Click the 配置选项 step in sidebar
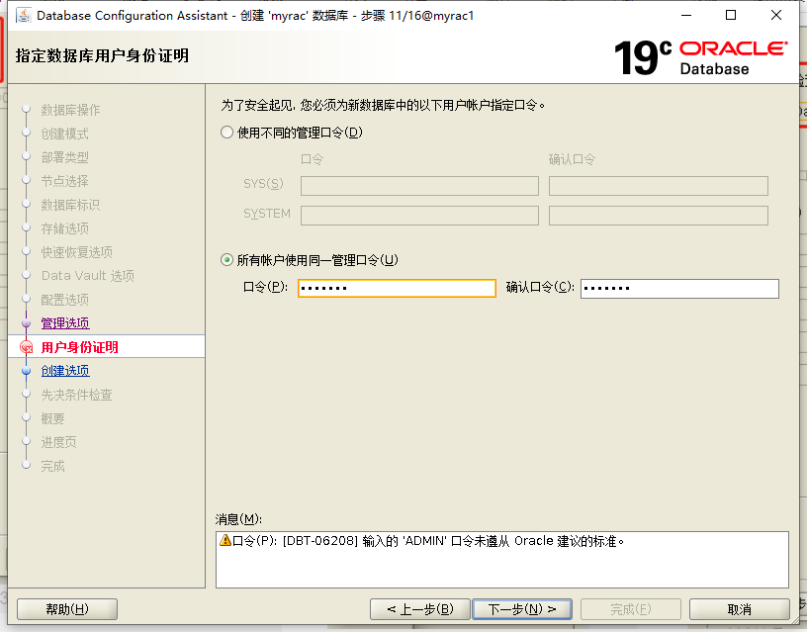The width and height of the screenshot is (807, 632). tap(65, 299)
